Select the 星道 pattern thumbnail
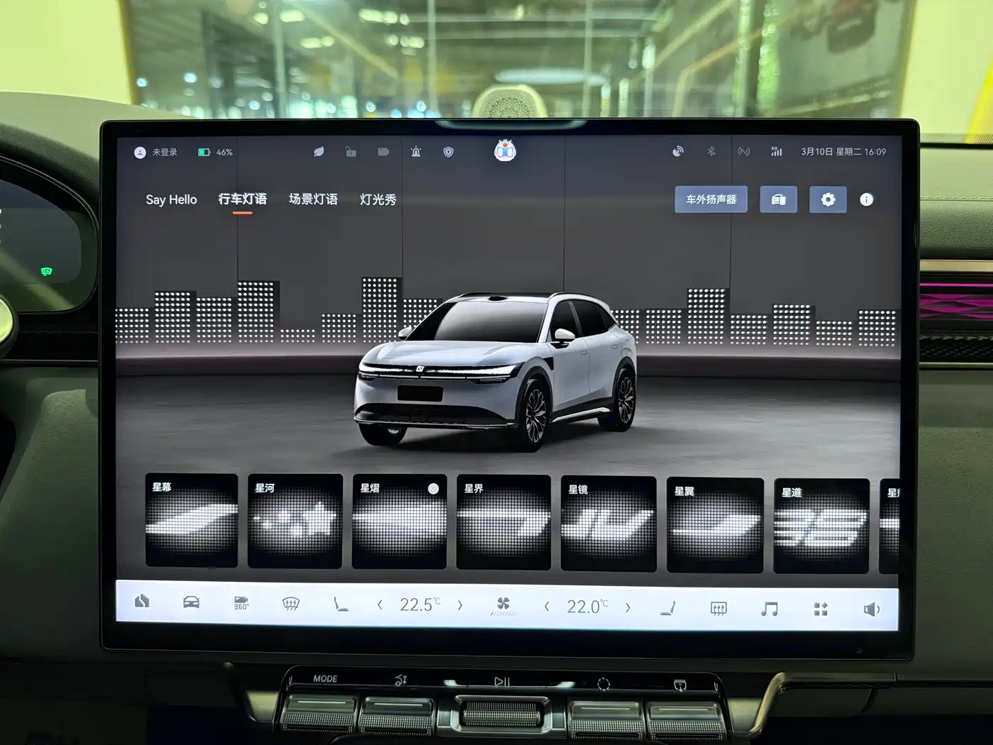Image resolution: width=993 pixels, height=745 pixels. 821,526
